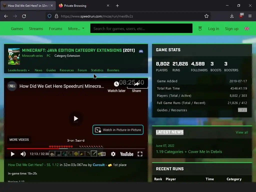Close the 'How Did We Get Here?' tab
Screen dimensions: 256x192
click(x=52, y=5)
